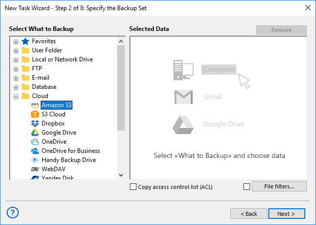
Task: Click the Cloud label
Action: pyautogui.click(x=40, y=96)
